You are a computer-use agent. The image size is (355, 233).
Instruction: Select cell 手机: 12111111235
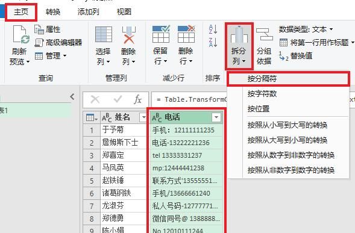[x=186, y=130]
